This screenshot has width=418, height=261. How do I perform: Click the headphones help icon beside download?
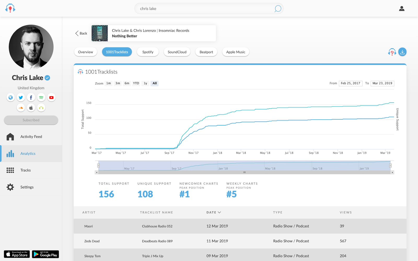click(392, 52)
